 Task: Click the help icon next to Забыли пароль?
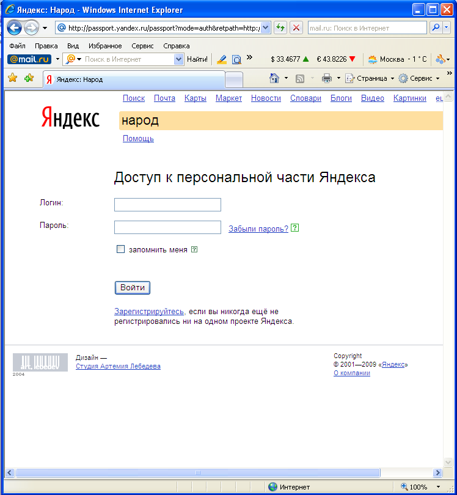pyautogui.click(x=294, y=227)
